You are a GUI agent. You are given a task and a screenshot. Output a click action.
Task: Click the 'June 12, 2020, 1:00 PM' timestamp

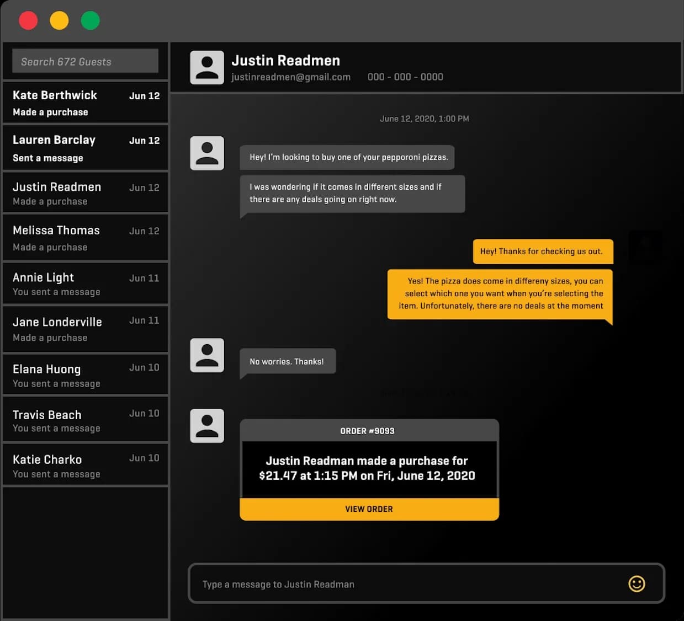pos(425,119)
